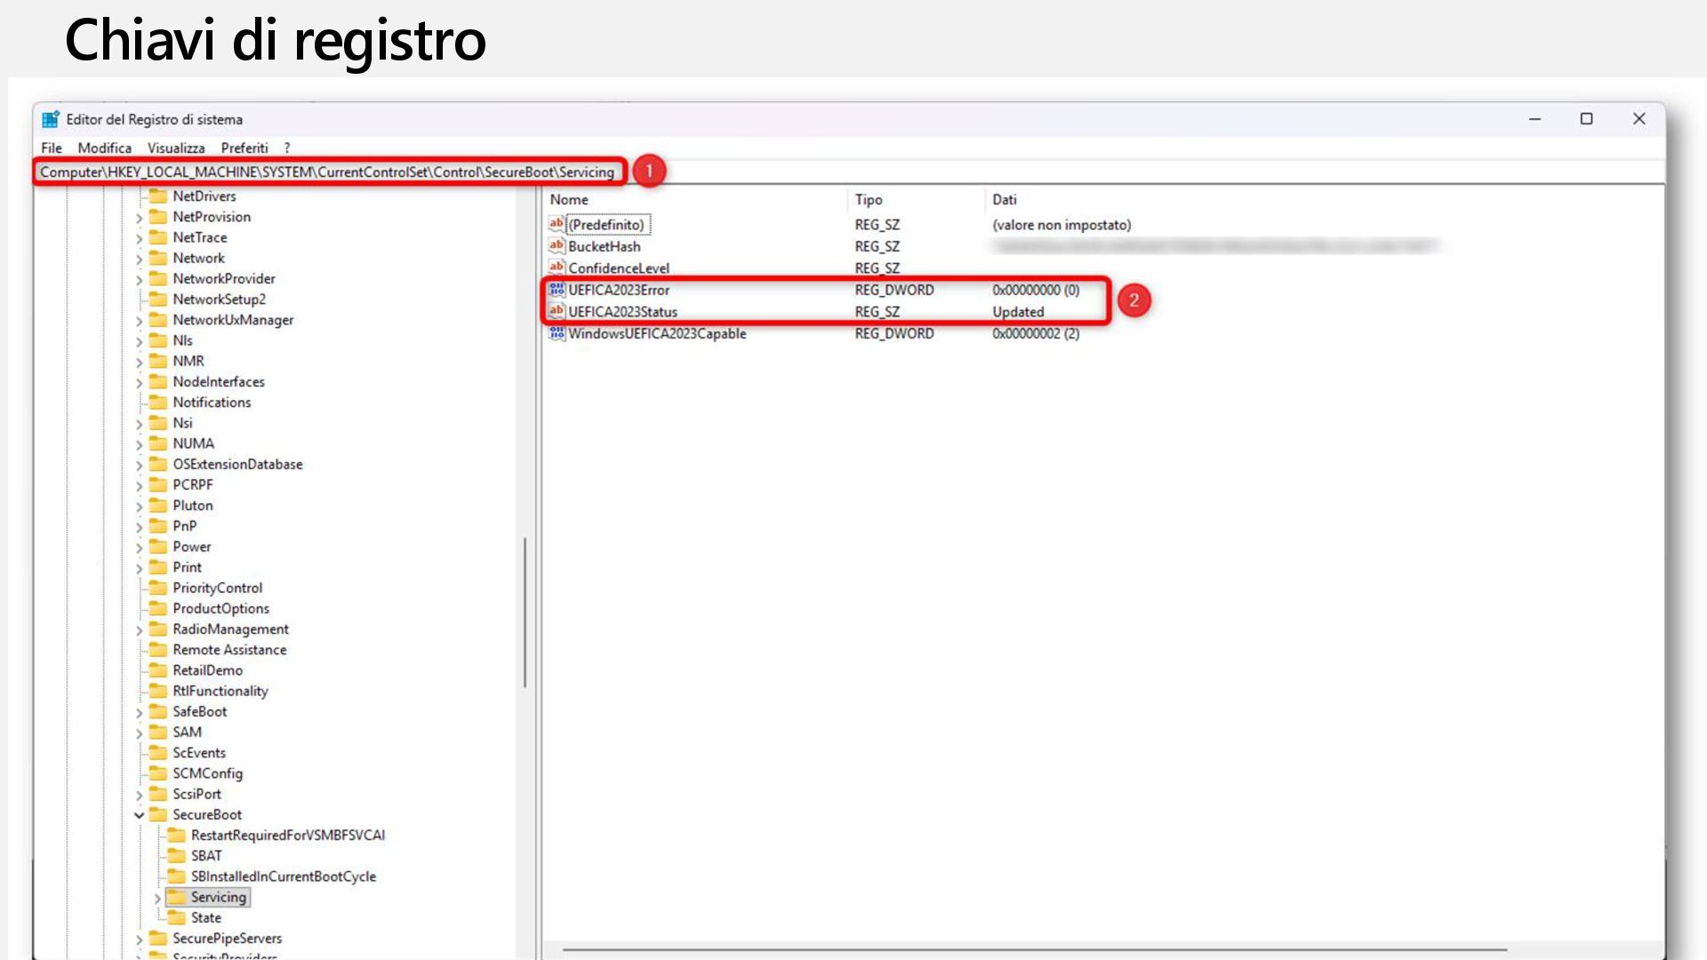Click the UEFICA2023Status string value icon
The width and height of the screenshot is (1707, 960).
pos(557,311)
